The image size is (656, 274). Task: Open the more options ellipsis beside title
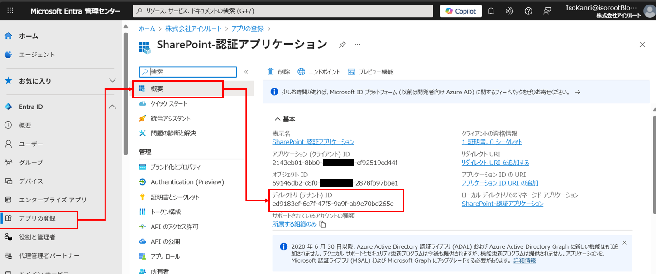tap(358, 45)
